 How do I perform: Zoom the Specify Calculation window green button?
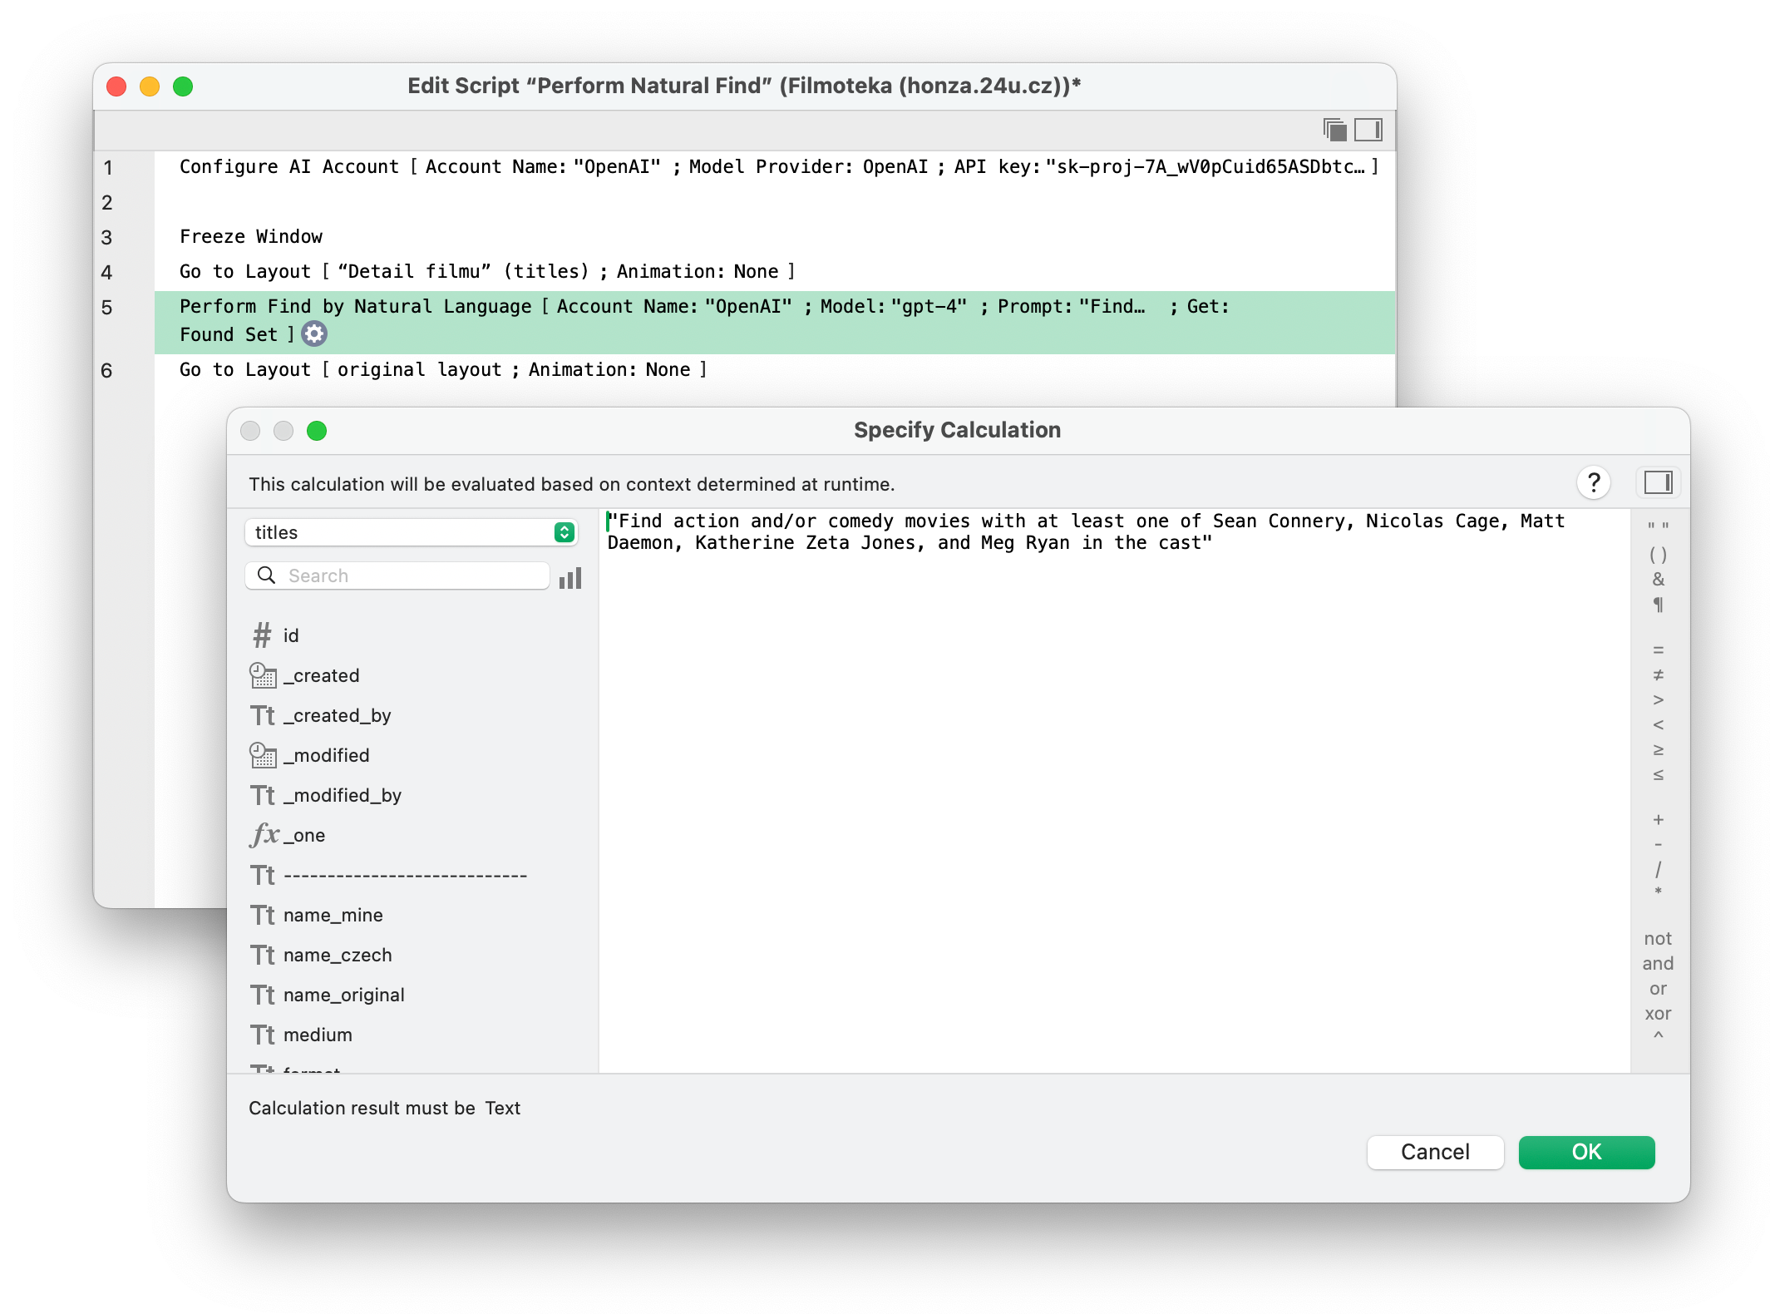tap(317, 431)
